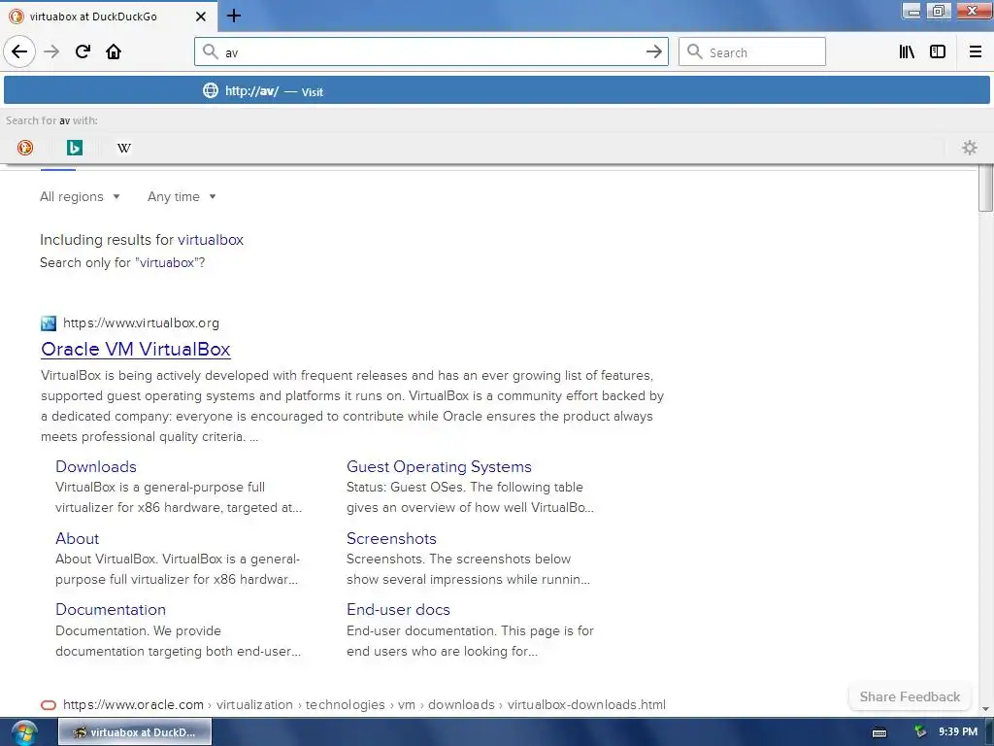Click the globe icon beside http://av/
The image size is (994, 746).
211,90
